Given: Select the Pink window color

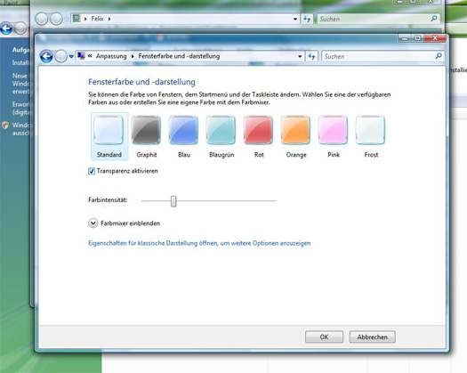Looking at the screenshot, I should point(333,136).
